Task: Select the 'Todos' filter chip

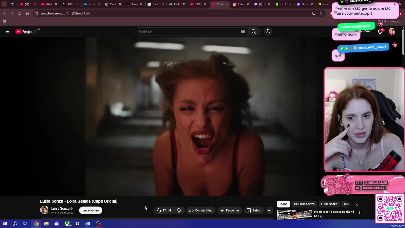Action: click(283, 204)
